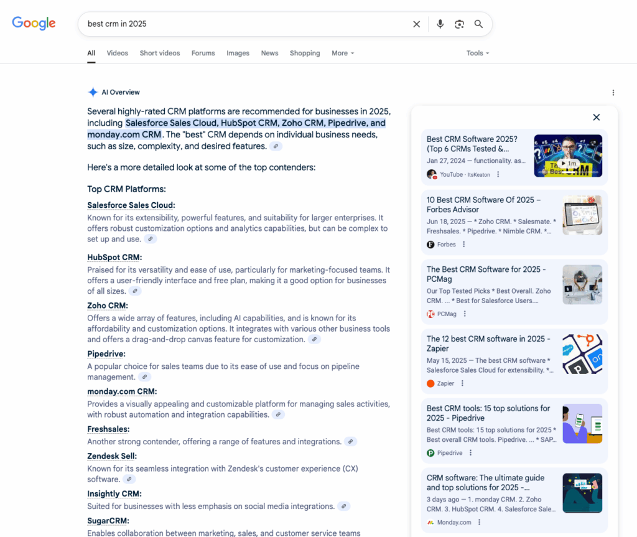
Task: Open three-dot menu on the Forbes card
Action: pyautogui.click(x=463, y=245)
